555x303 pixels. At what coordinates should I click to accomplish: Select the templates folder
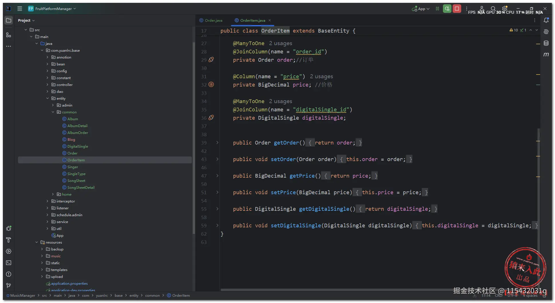coord(59,270)
